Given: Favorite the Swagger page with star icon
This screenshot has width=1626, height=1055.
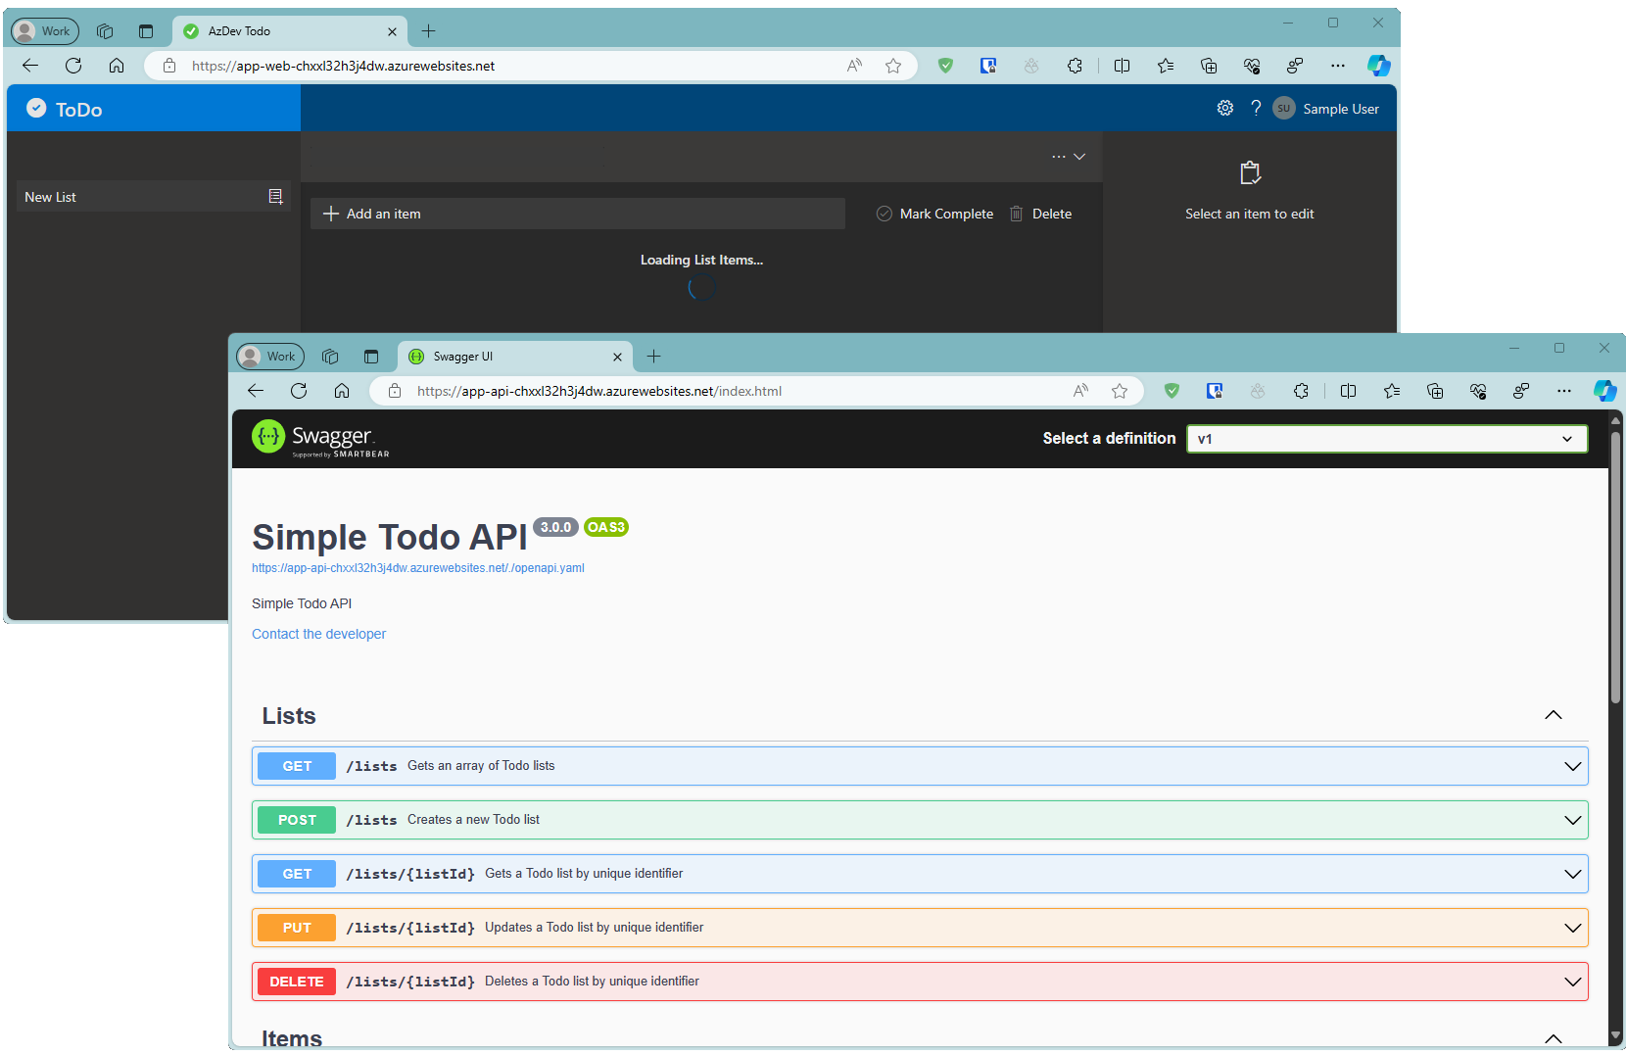Looking at the screenshot, I should tap(1120, 391).
